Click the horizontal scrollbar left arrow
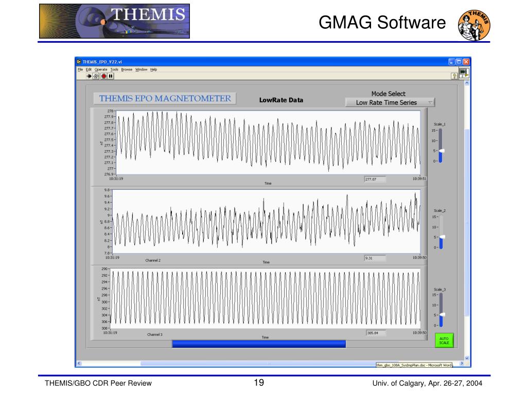The height and width of the screenshot is (395, 527). [x=79, y=363]
